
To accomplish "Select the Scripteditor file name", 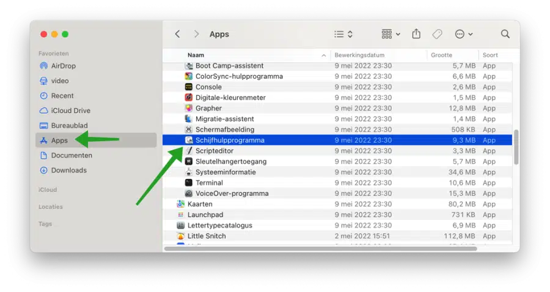I will (215, 151).
